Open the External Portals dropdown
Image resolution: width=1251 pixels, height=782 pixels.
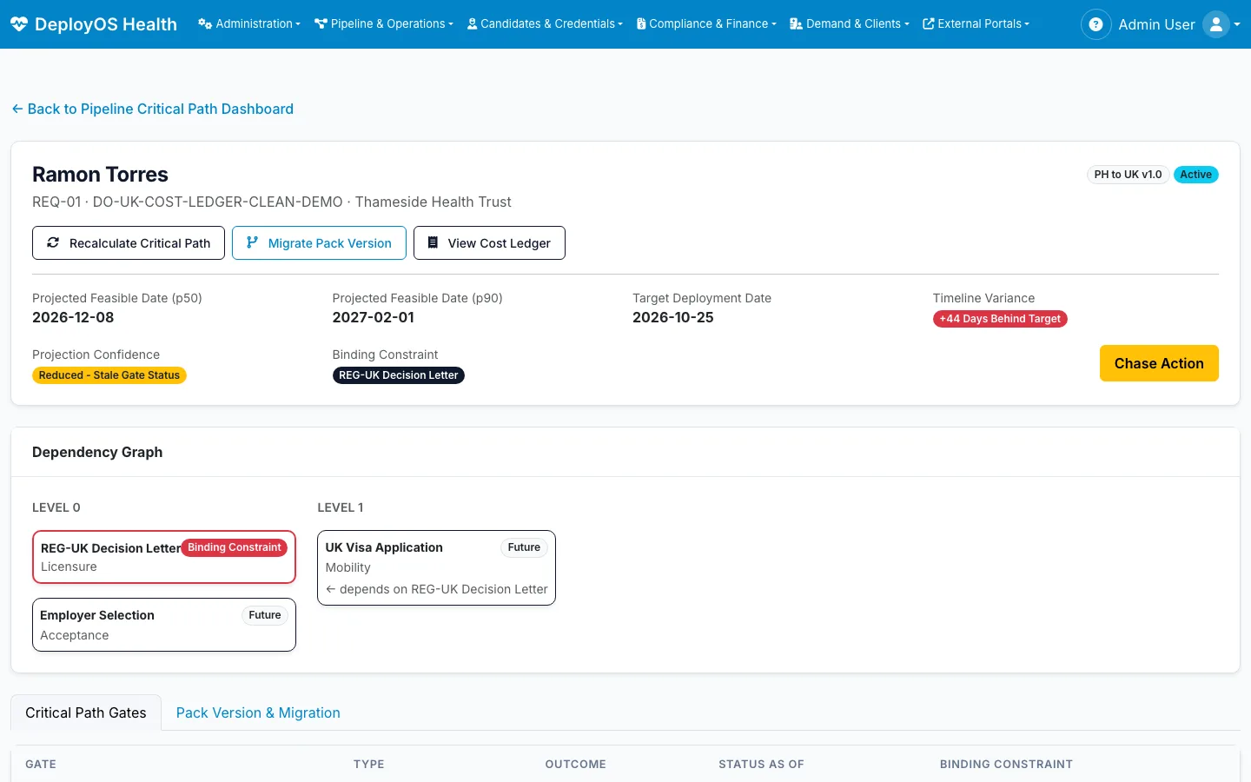976,23
